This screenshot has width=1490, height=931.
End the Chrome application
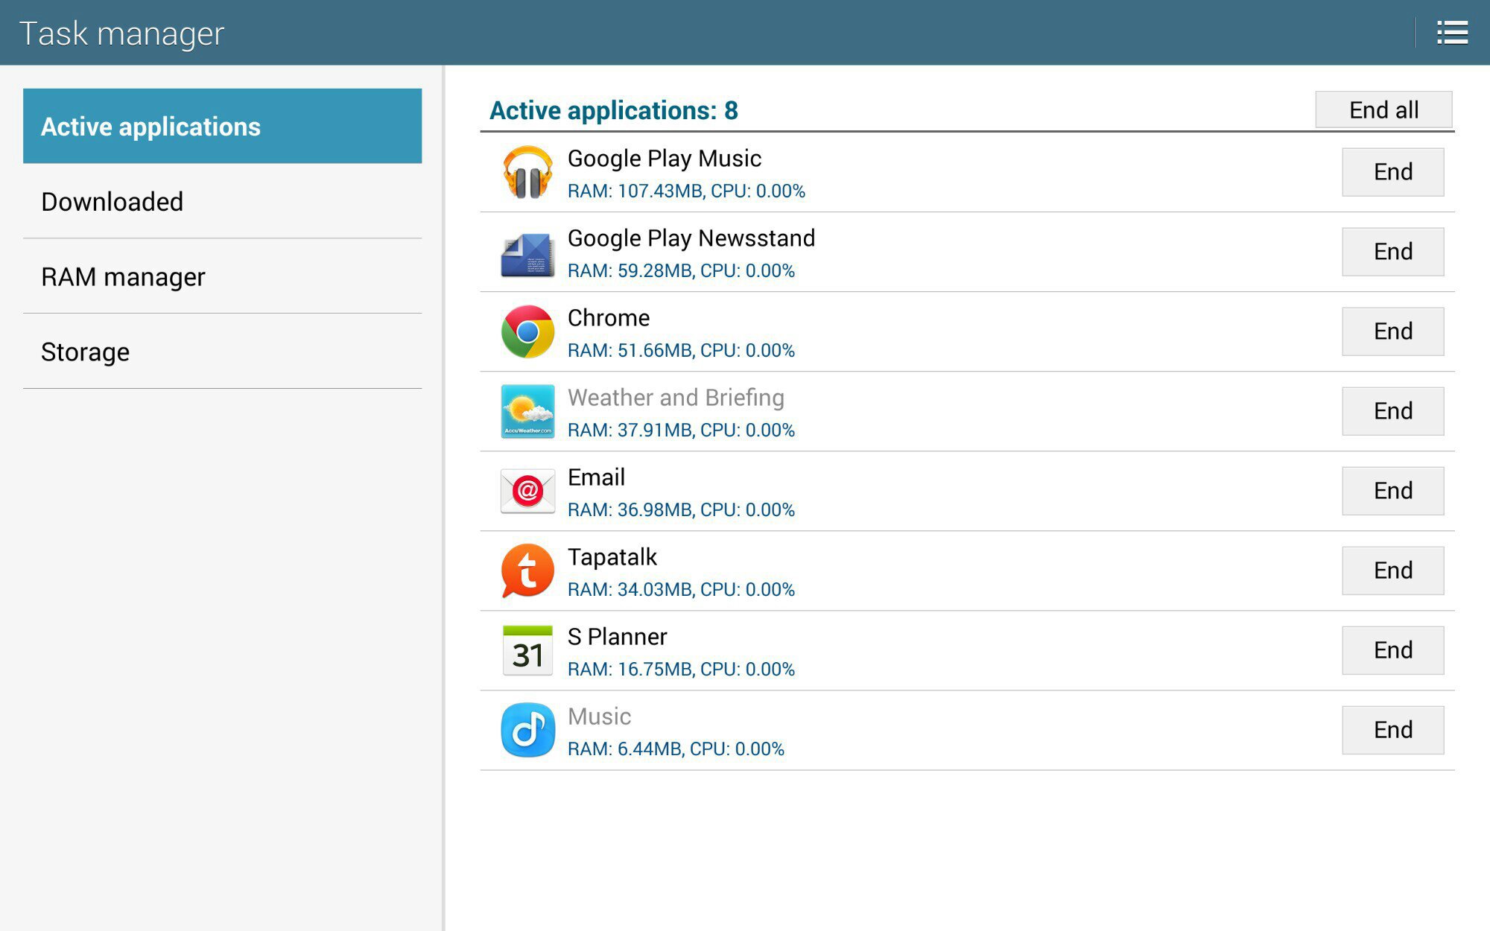1392,331
